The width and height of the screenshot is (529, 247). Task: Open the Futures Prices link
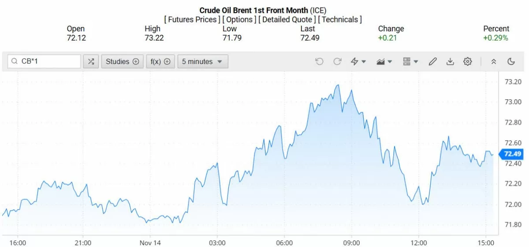[x=192, y=19]
